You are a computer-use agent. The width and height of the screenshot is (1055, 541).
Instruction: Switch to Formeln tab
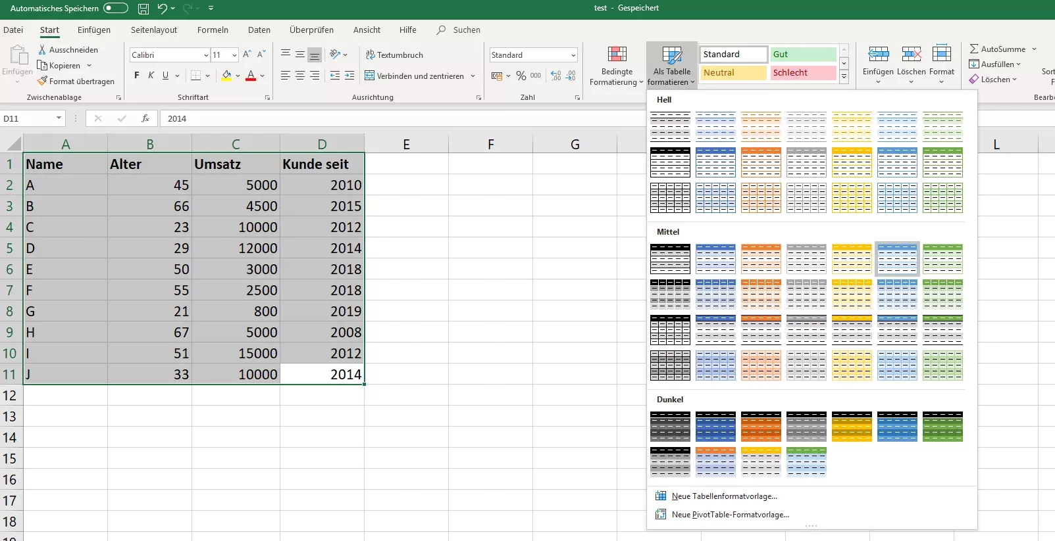pyautogui.click(x=213, y=30)
